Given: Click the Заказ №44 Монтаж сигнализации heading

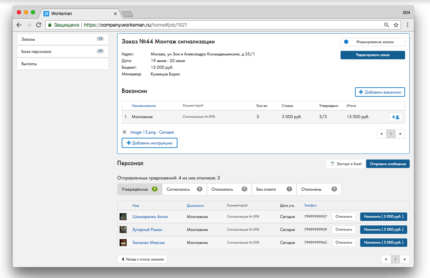Looking at the screenshot, I should tap(168, 42).
